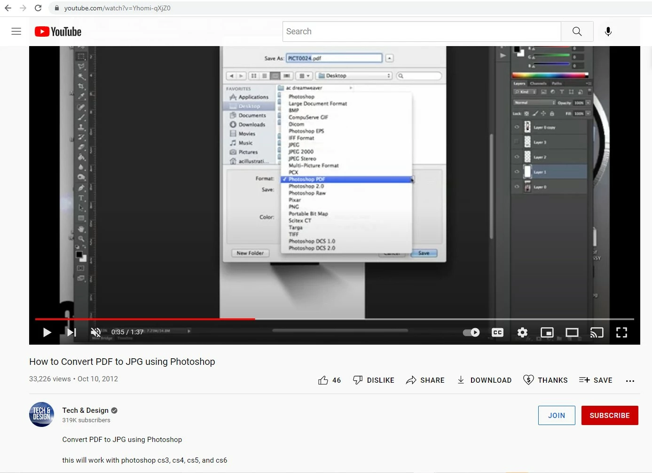Click Save button in the video's dialog
Viewport: 652px width, 473px height.
click(x=424, y=253)
